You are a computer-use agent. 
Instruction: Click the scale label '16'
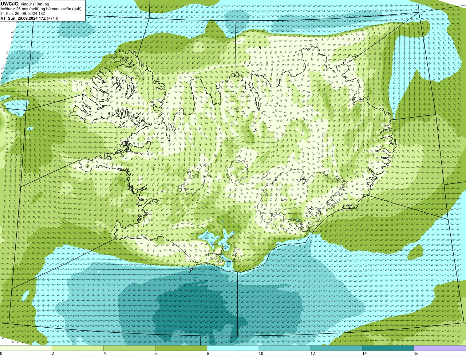click(x=416, y=353)
